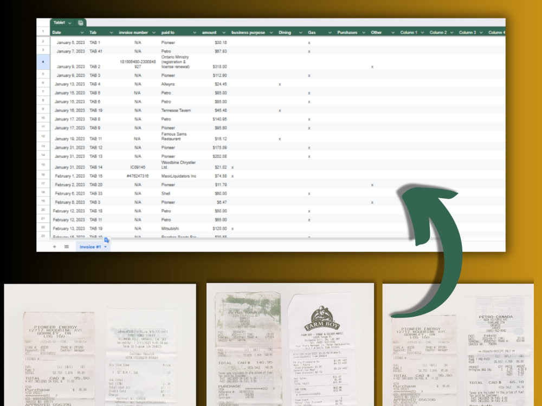Click the Date column header

(x=57, y=32)
